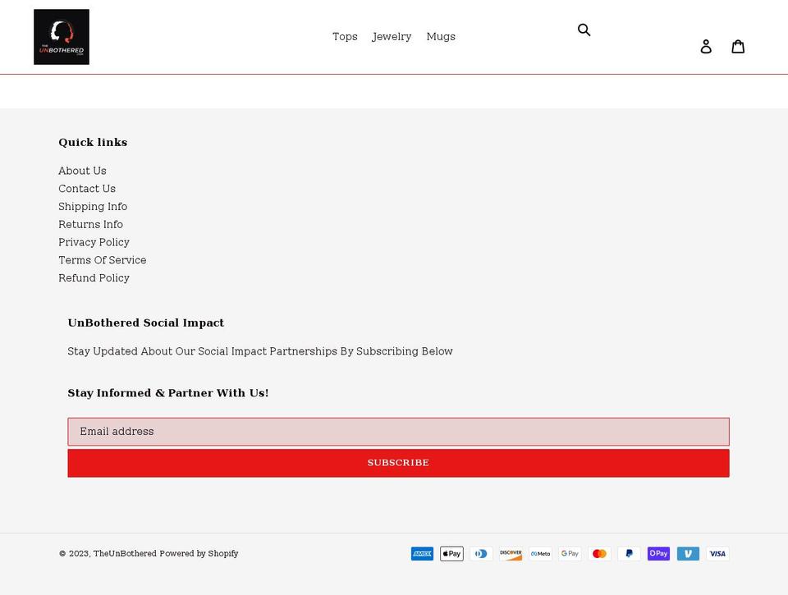View the Privacy Policy link
The image size is (788, 595).
(94, 242)
